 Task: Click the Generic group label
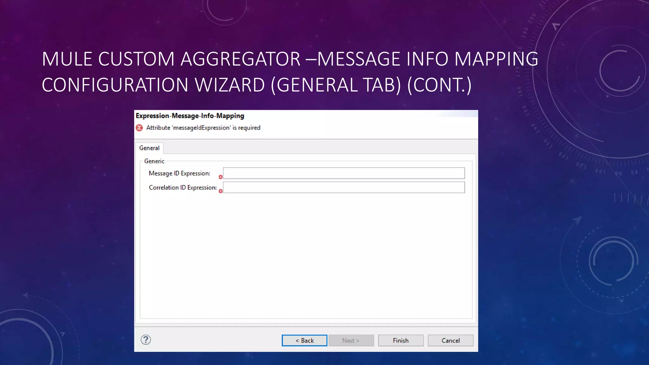(154, 161)
